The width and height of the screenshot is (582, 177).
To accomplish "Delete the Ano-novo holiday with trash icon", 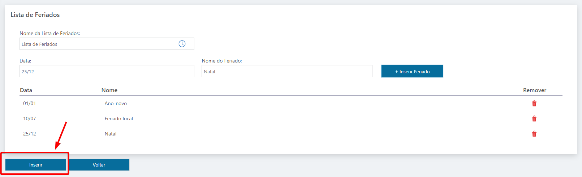I will tap(534, 103).
